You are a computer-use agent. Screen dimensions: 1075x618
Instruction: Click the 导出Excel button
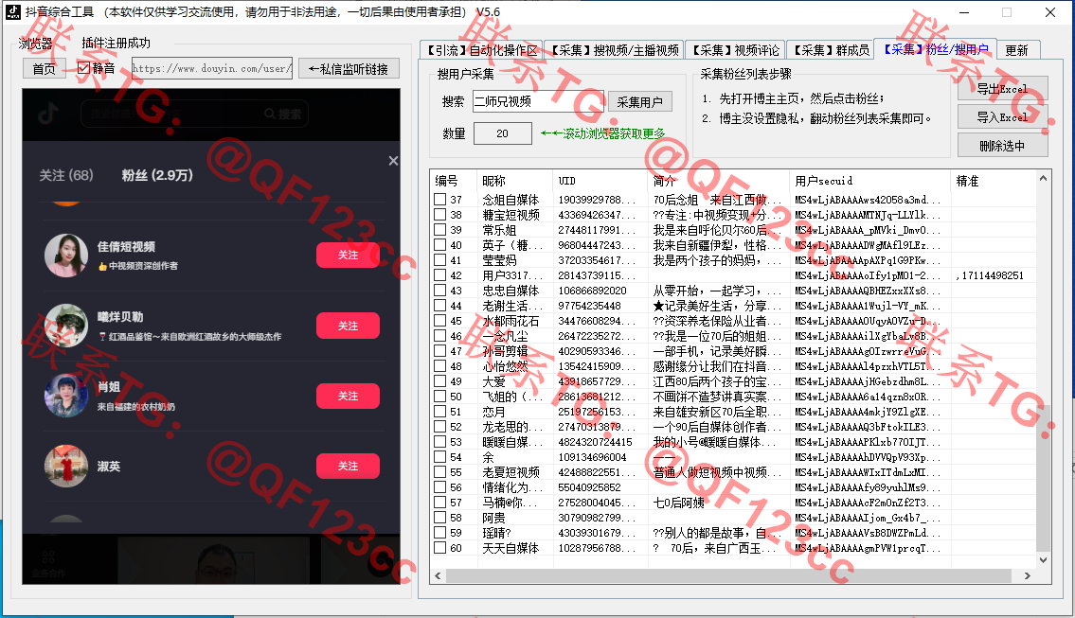pyautogui.click(x=1002, y=89)
